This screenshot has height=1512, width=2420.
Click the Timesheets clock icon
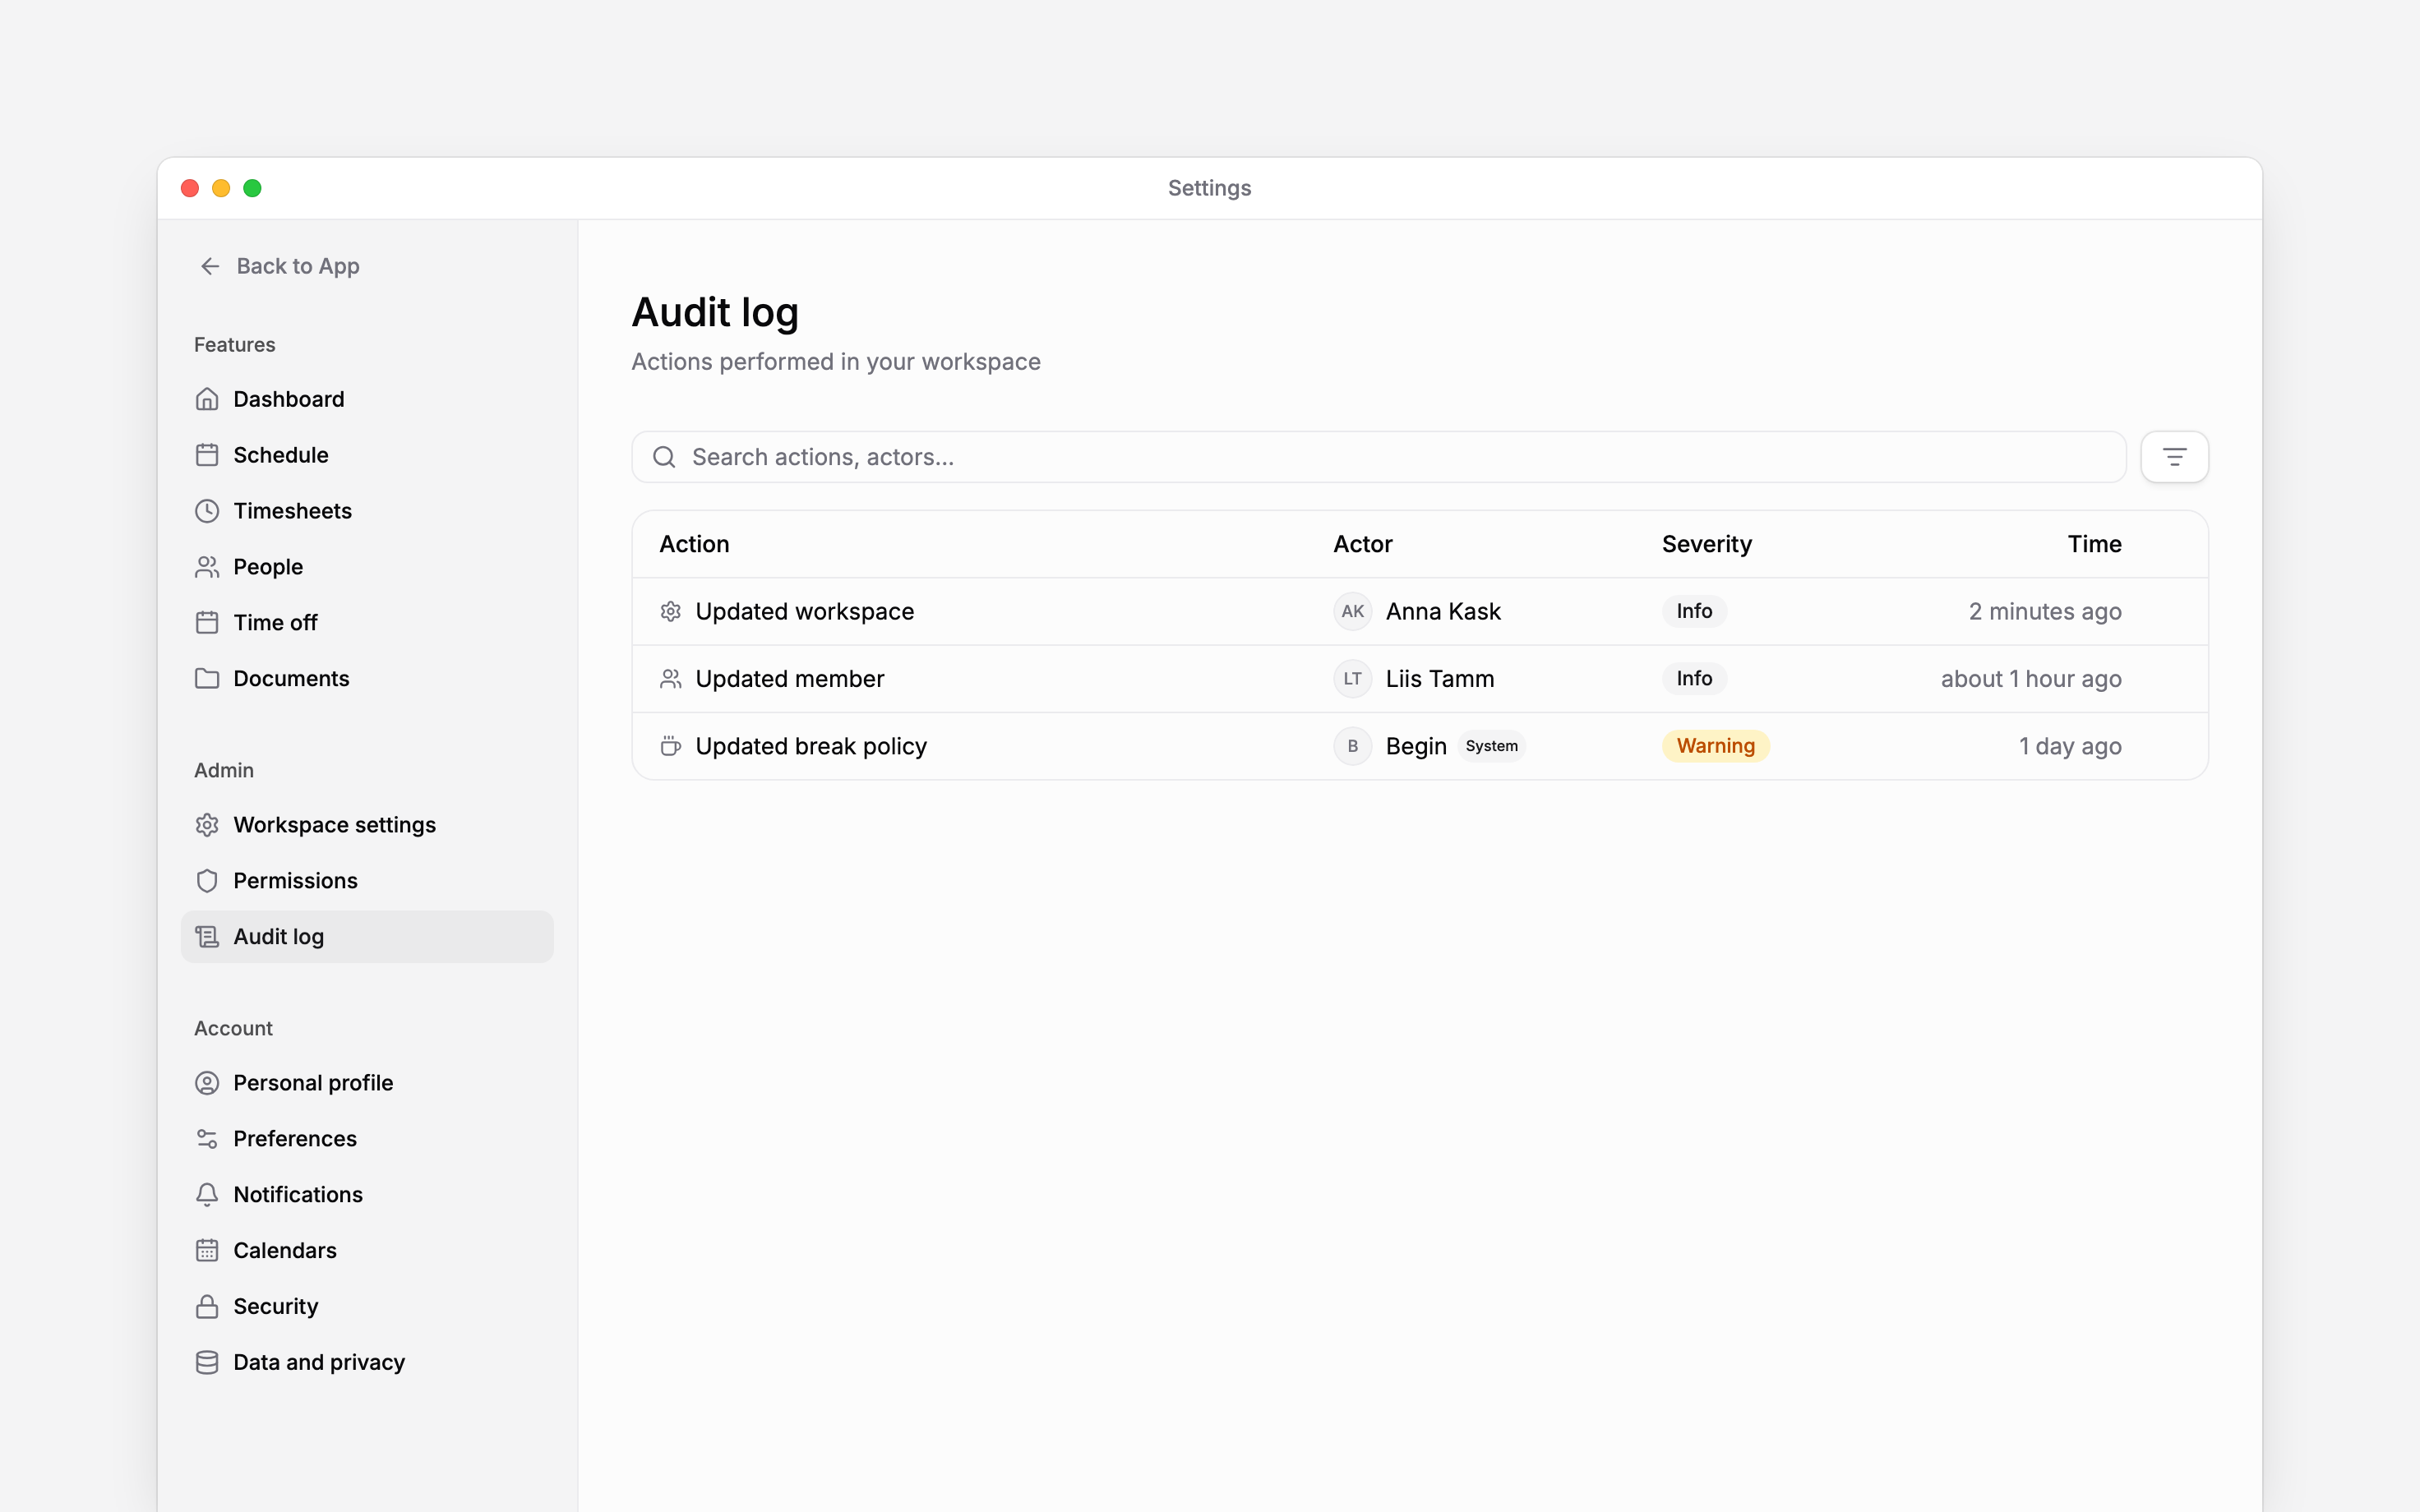(x=207, y=511)
